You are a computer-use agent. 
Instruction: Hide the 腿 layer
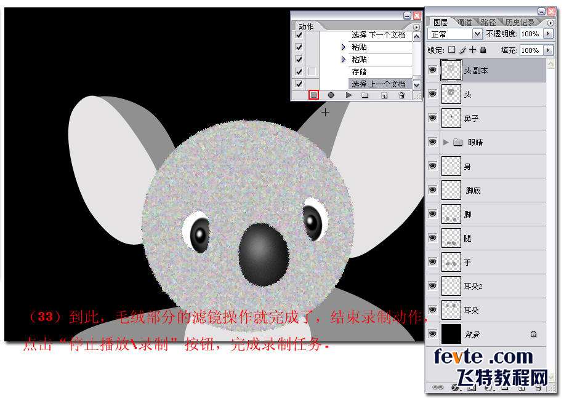coord(433,238)
